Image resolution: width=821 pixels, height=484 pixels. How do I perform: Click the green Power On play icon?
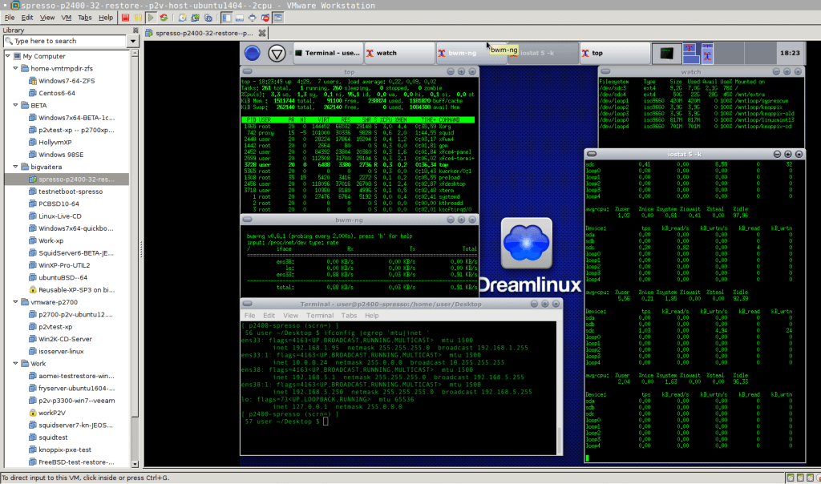coord(151,18)
